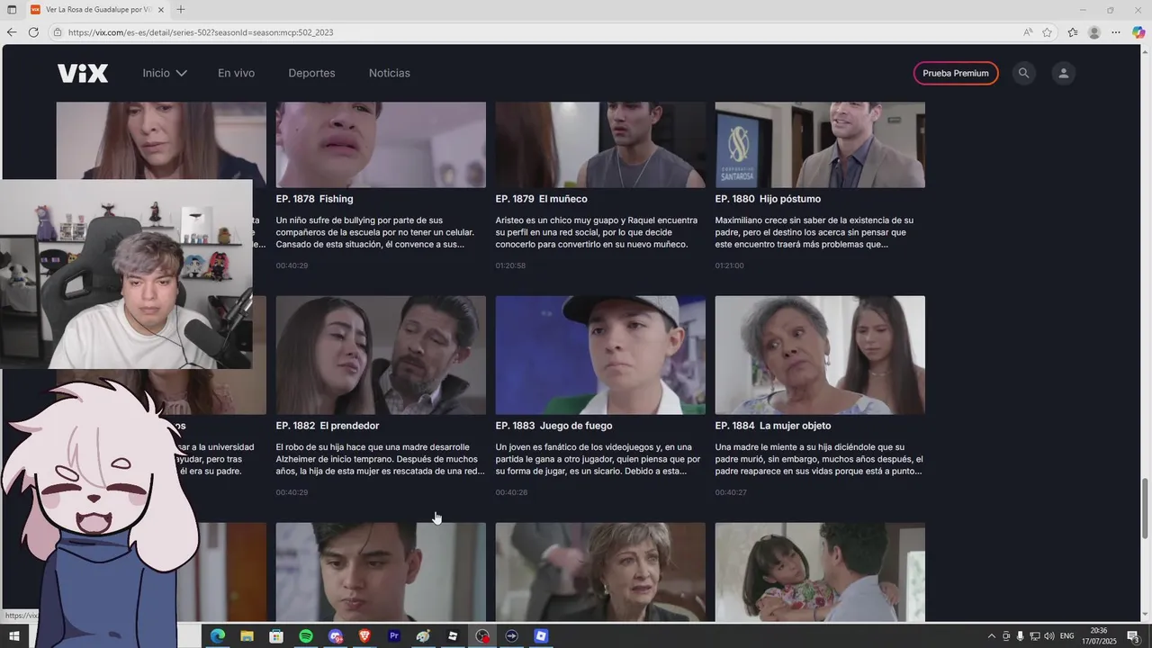This screenshot has width=1152, height=648.
Task: Open the Windows Start button
Action: 14,636
